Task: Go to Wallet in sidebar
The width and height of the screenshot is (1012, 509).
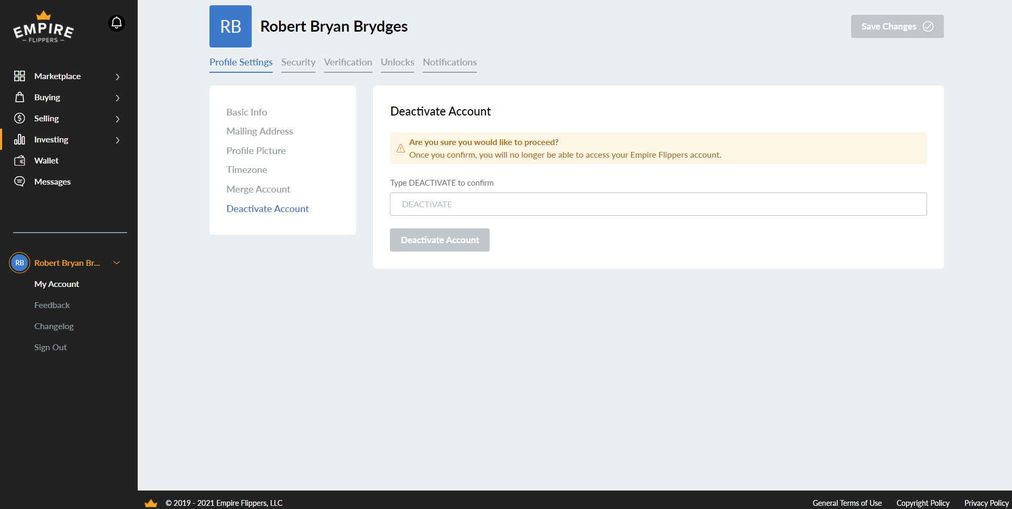Action: point(46,160)
